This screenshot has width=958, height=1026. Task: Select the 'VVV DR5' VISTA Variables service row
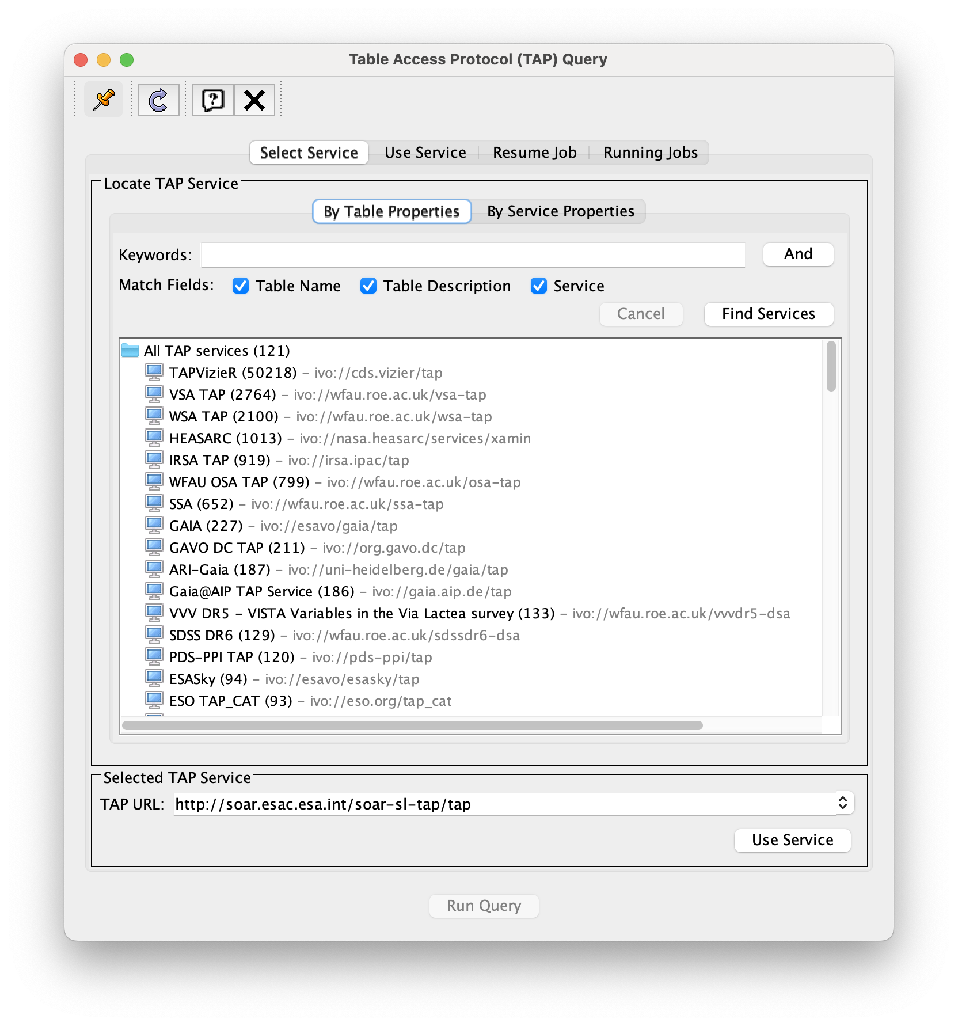click(468, 613)
